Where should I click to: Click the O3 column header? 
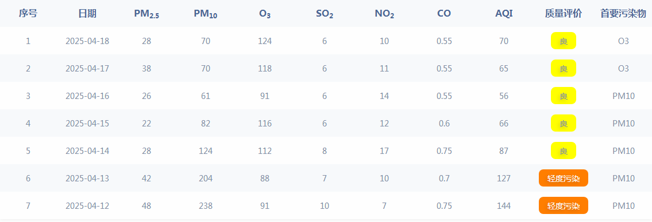click(x=265, y=14)
